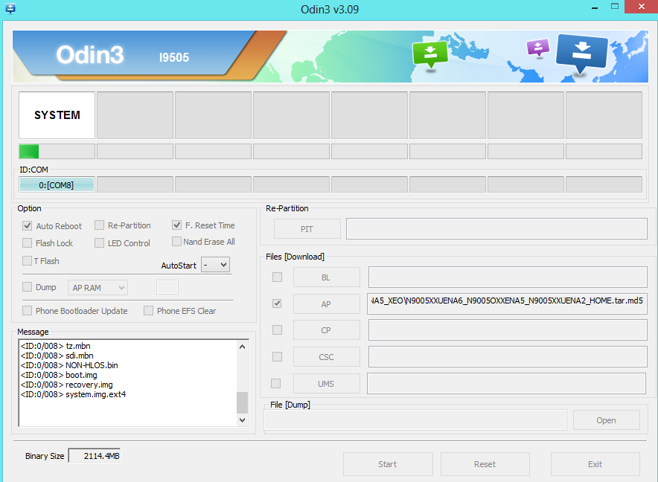Expand the AP RAM dump dropdown
This screenshot has height=482, width=658.
pyautogui.click(x=98, y=287)
